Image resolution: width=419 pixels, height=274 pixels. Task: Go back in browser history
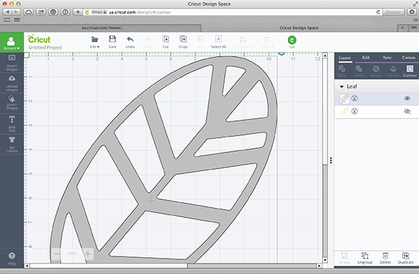pyautogui.click(x=7, y=12)
